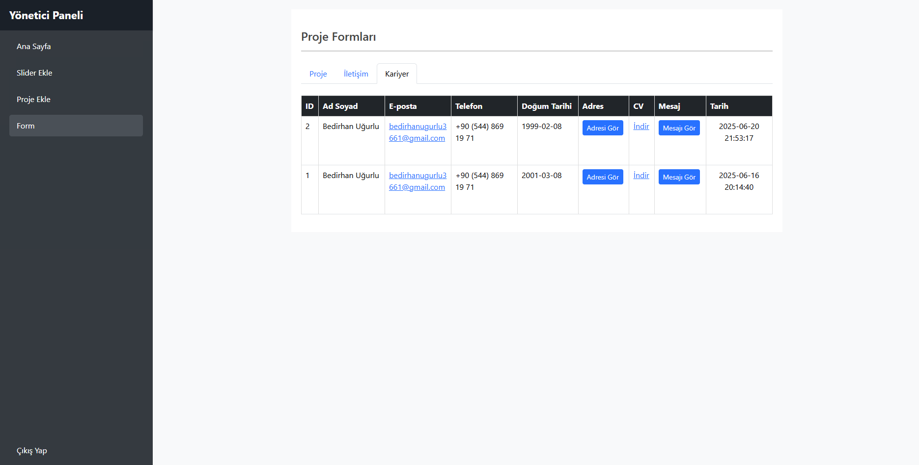Open Proje Ekle in sidebar
This screenshot has width=919, height=465.
point(33,100)
